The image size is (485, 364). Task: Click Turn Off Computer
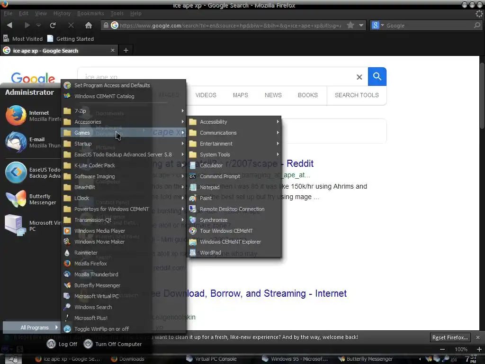coord(113,344)
